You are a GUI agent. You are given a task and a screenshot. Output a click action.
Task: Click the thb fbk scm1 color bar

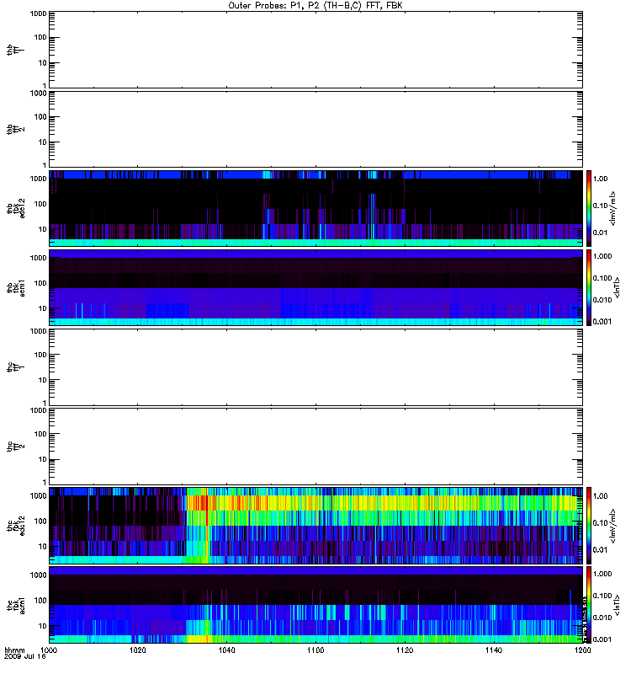(589, 287)
